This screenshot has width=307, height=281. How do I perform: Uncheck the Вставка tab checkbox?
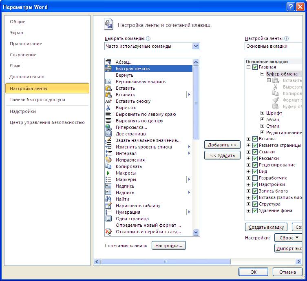pos(255,139)
